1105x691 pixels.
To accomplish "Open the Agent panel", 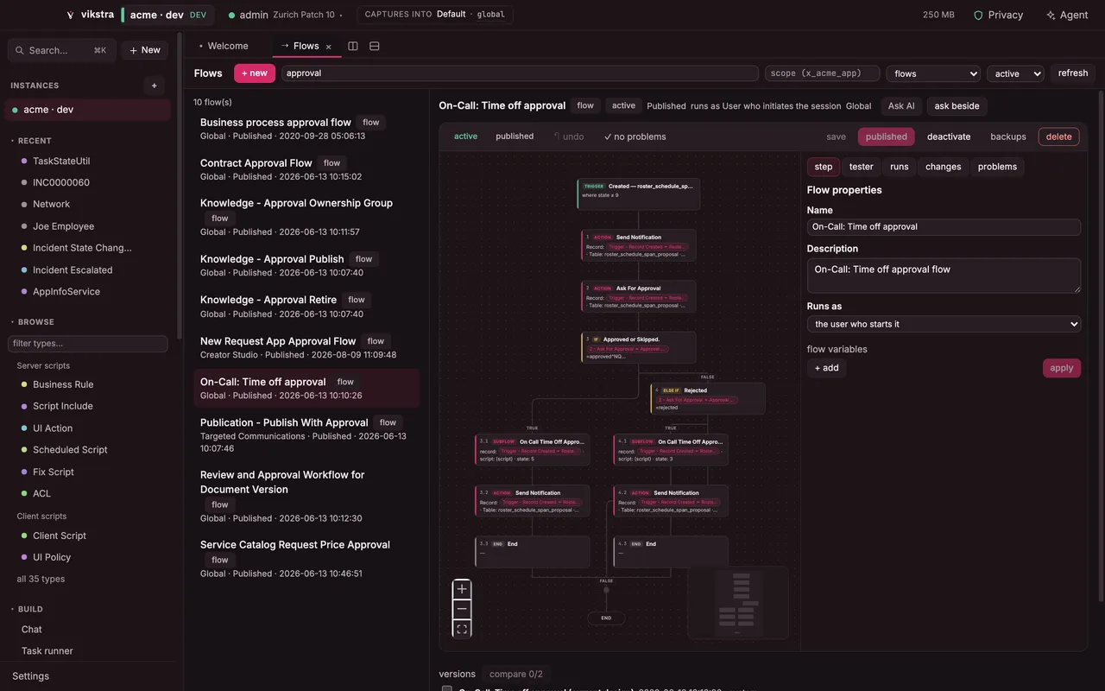I will (x=1067, y=15).
